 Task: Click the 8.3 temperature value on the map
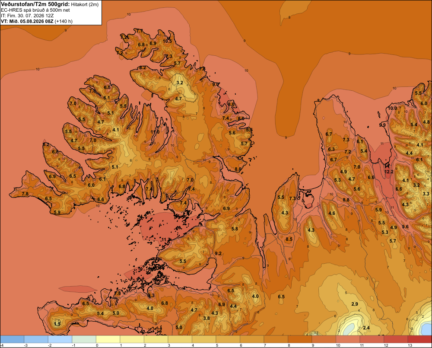point(151,295)
